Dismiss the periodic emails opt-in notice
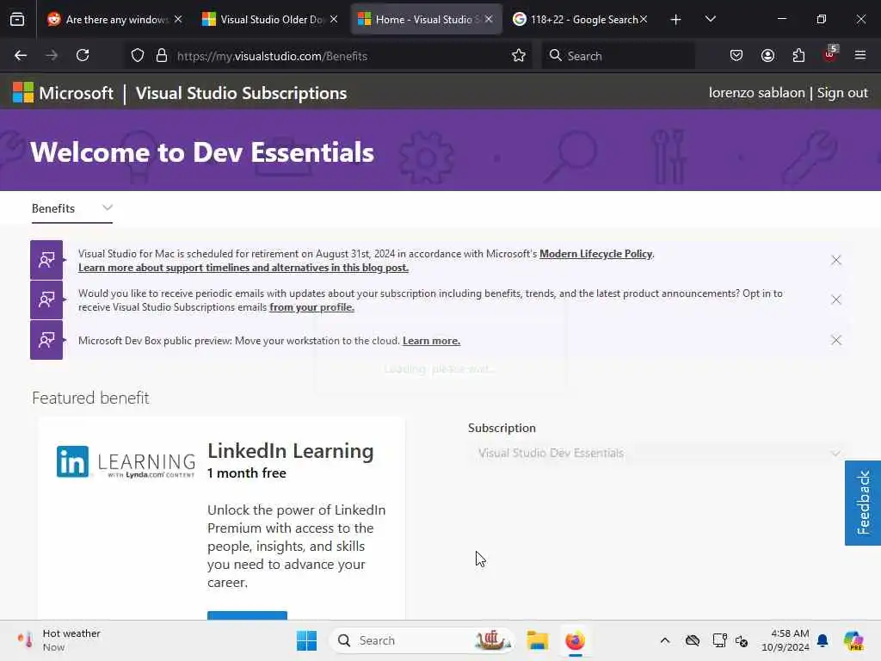The width and height of the screenshot is (881, 661). pyautogui.click(x=836, y=300)
